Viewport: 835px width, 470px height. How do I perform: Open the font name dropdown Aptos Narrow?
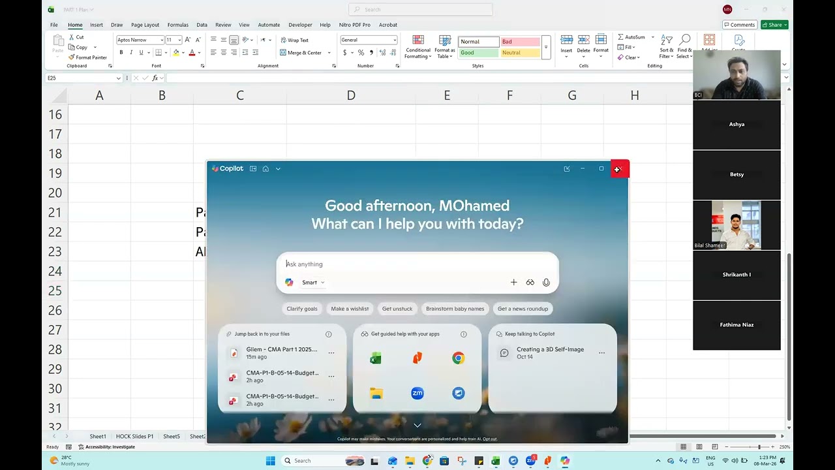click(x=162, y=40)
